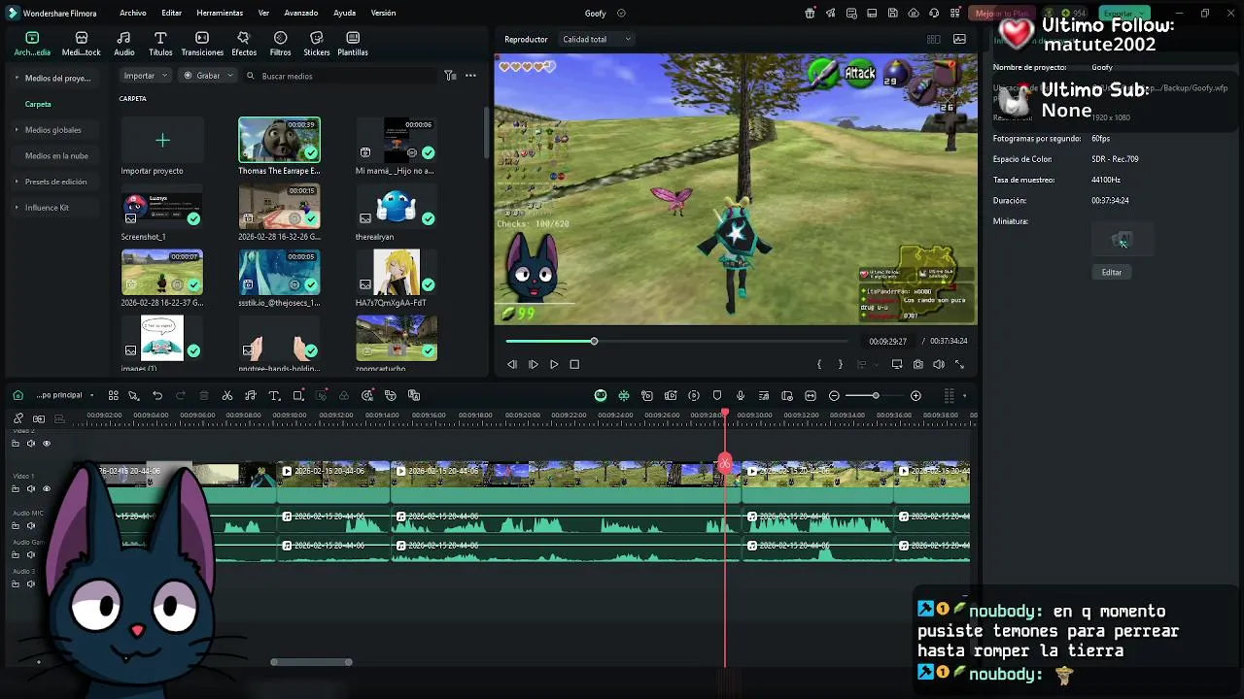Mute the Video 1 track
The image size is (1244, 699).
click(31, 489)
